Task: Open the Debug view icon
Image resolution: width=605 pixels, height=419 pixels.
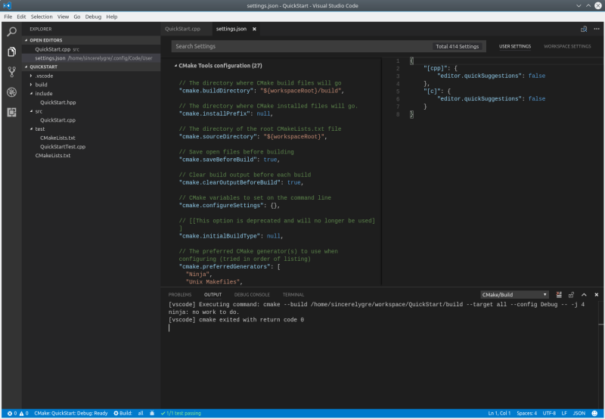Action: (x=11, y=92)
